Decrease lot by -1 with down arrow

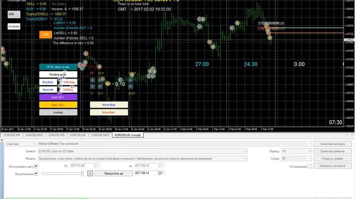point(92,86)
